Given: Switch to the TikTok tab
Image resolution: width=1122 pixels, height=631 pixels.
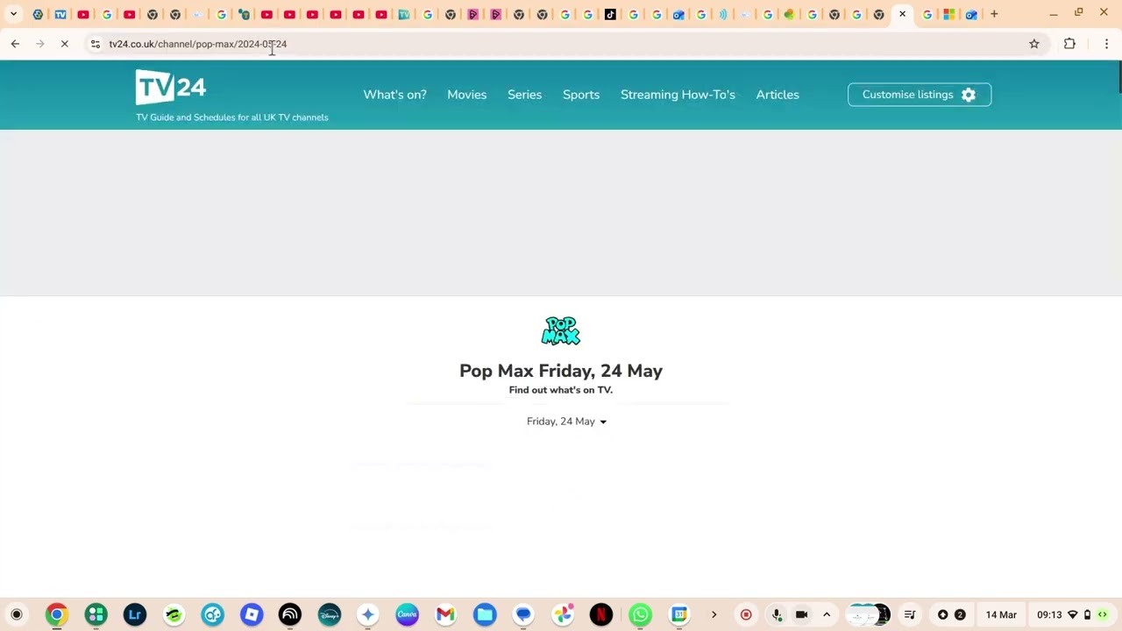Looking at the screenshot, I should pyautogui.click(x=611, y=14).
